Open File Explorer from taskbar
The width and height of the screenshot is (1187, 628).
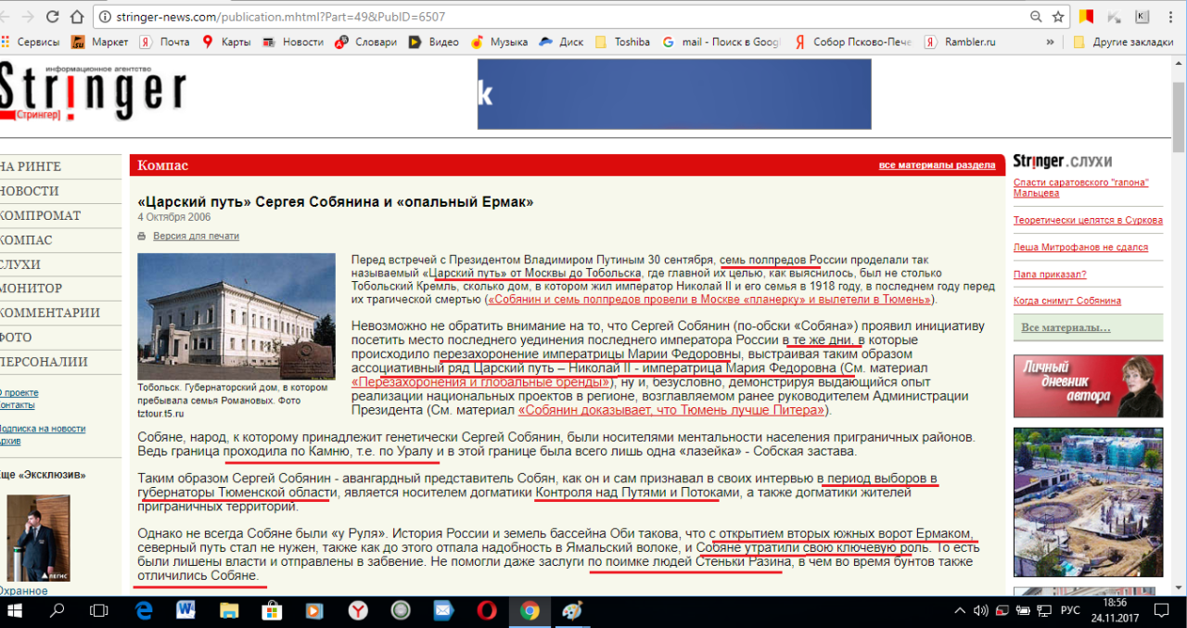pyautogui.click(x=229, y=611)
